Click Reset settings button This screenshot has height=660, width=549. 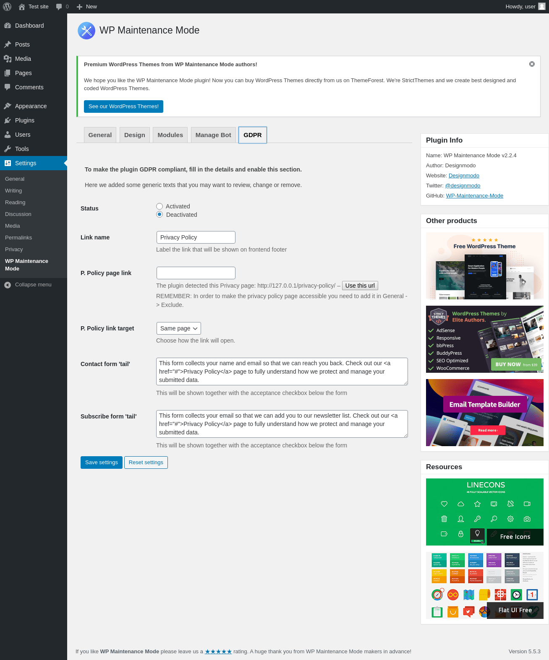(146, 463)
